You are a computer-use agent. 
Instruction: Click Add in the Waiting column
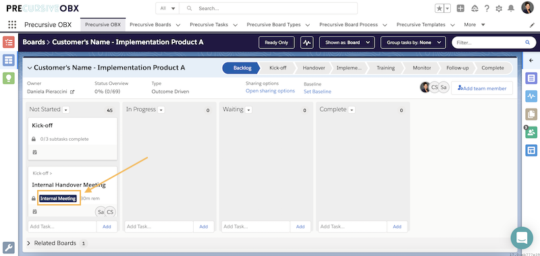300,227
